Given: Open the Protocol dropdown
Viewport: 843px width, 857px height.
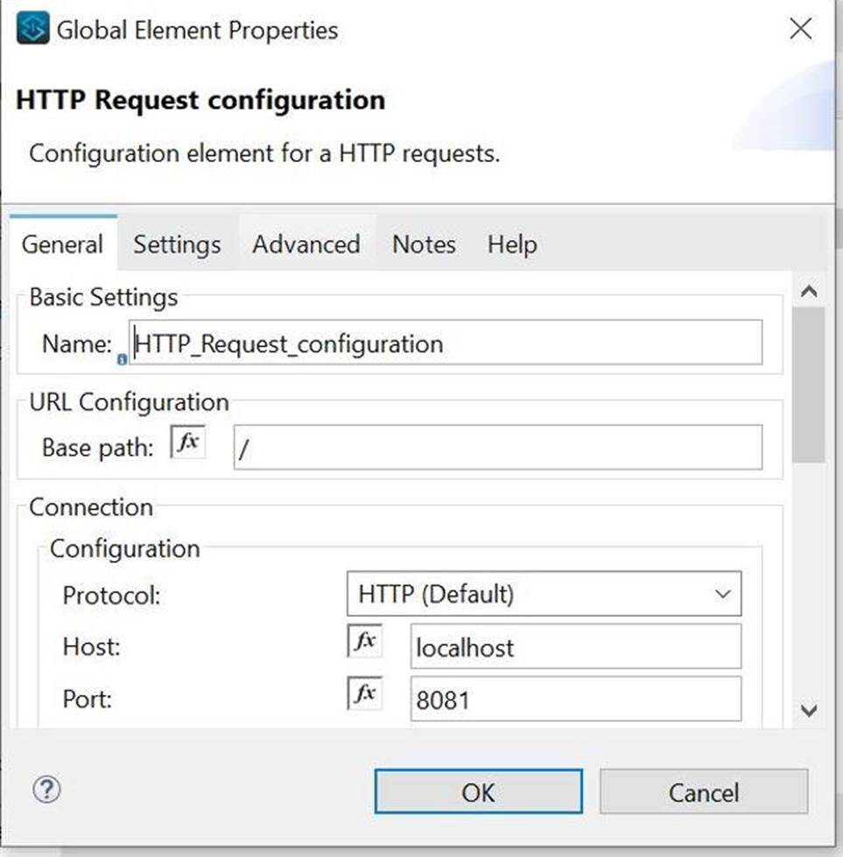Looking at the screenshot, I should click(x=544, y=594).
